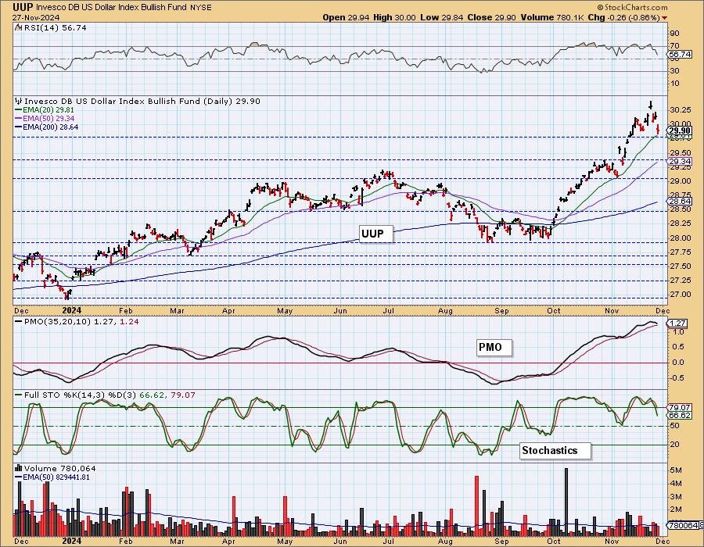The width and height of the screenshot is (704, 547).
Task: Click the 29.34 EMA tag on the price axis
Action: [680, 162]
